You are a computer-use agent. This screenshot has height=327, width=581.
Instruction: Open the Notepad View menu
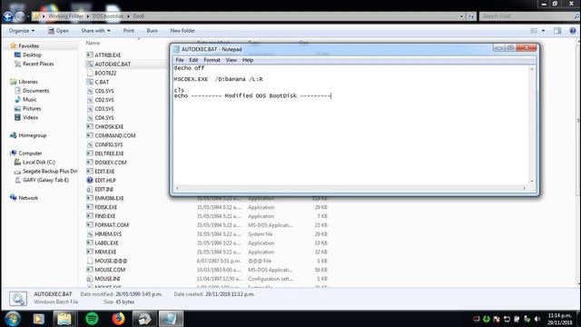point(231,60)
